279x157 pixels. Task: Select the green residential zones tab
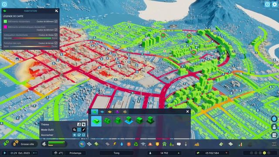tap(95, 112)
